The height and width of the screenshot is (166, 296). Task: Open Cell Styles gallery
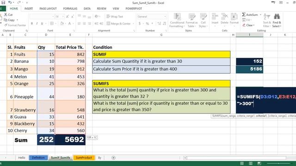[x=203, y=20]
